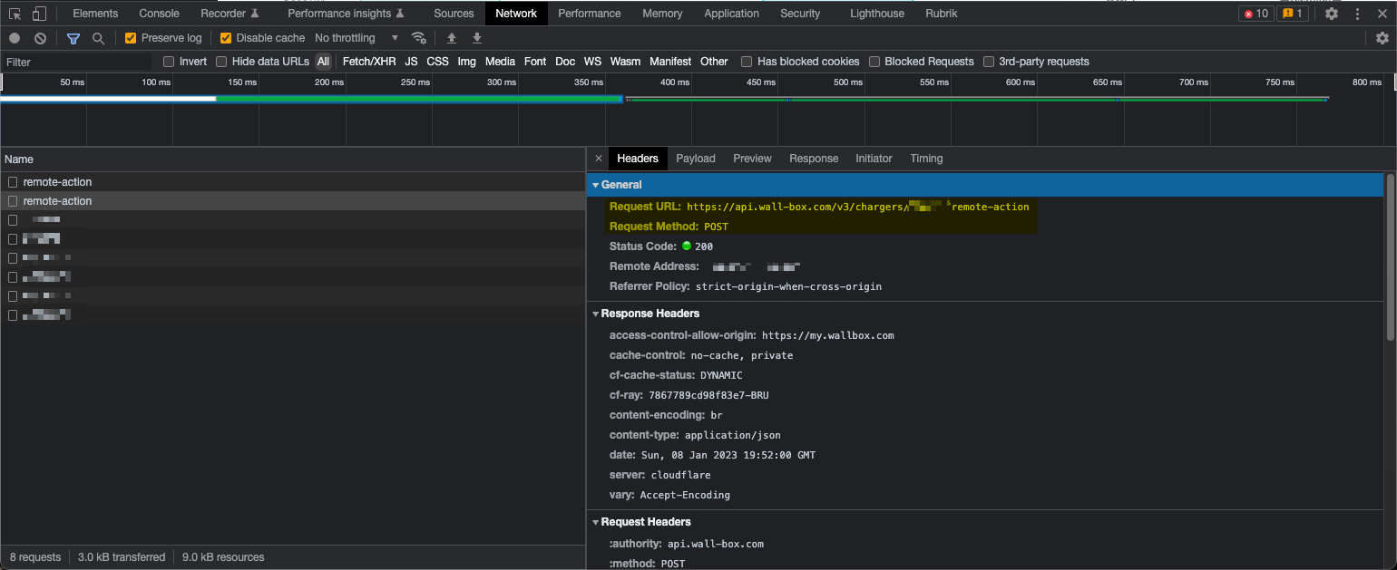Image resolution: width=1397 pixels, height=570 pixels.
Task: Open the Performance tab
Action: (590, 14)
